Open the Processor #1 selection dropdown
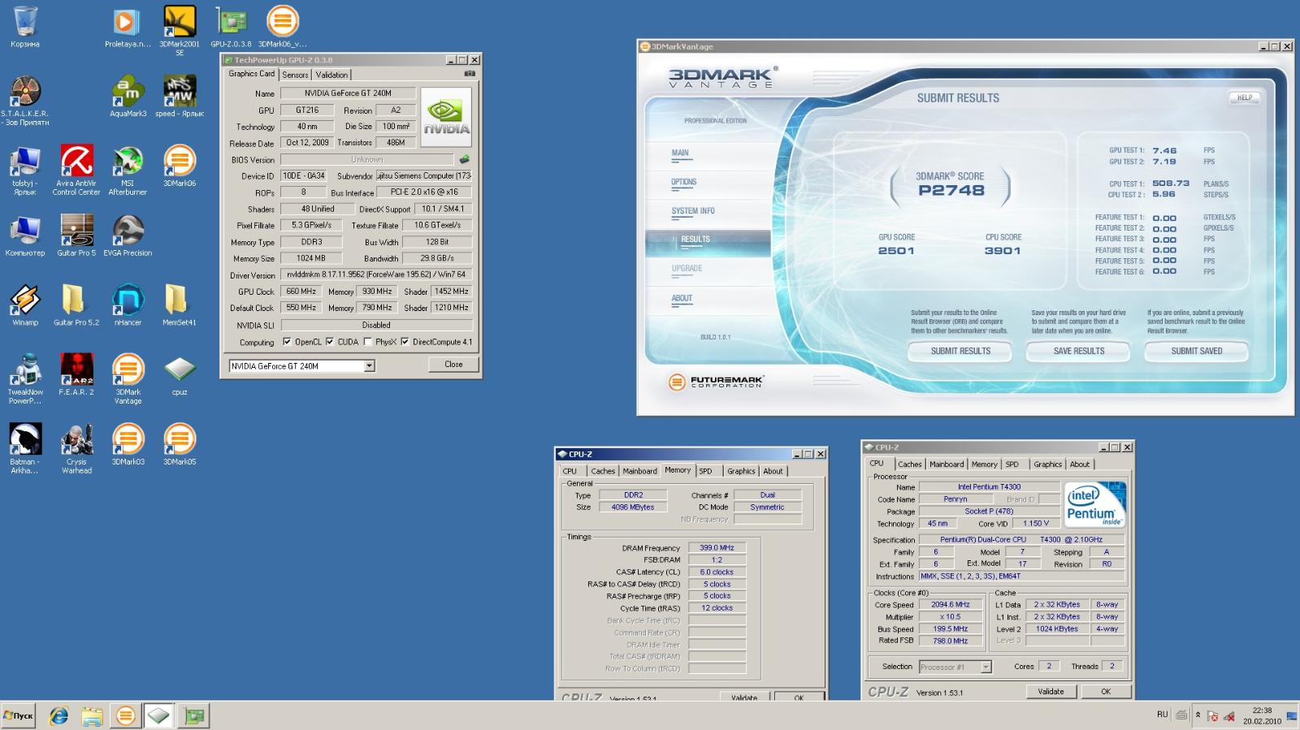This screenshot has width=1300, height=730. [x=986, y=667]
